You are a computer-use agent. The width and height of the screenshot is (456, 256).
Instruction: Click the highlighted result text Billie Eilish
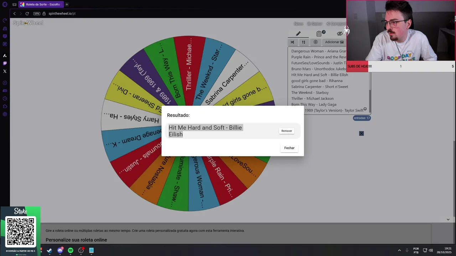pos(205,131)
